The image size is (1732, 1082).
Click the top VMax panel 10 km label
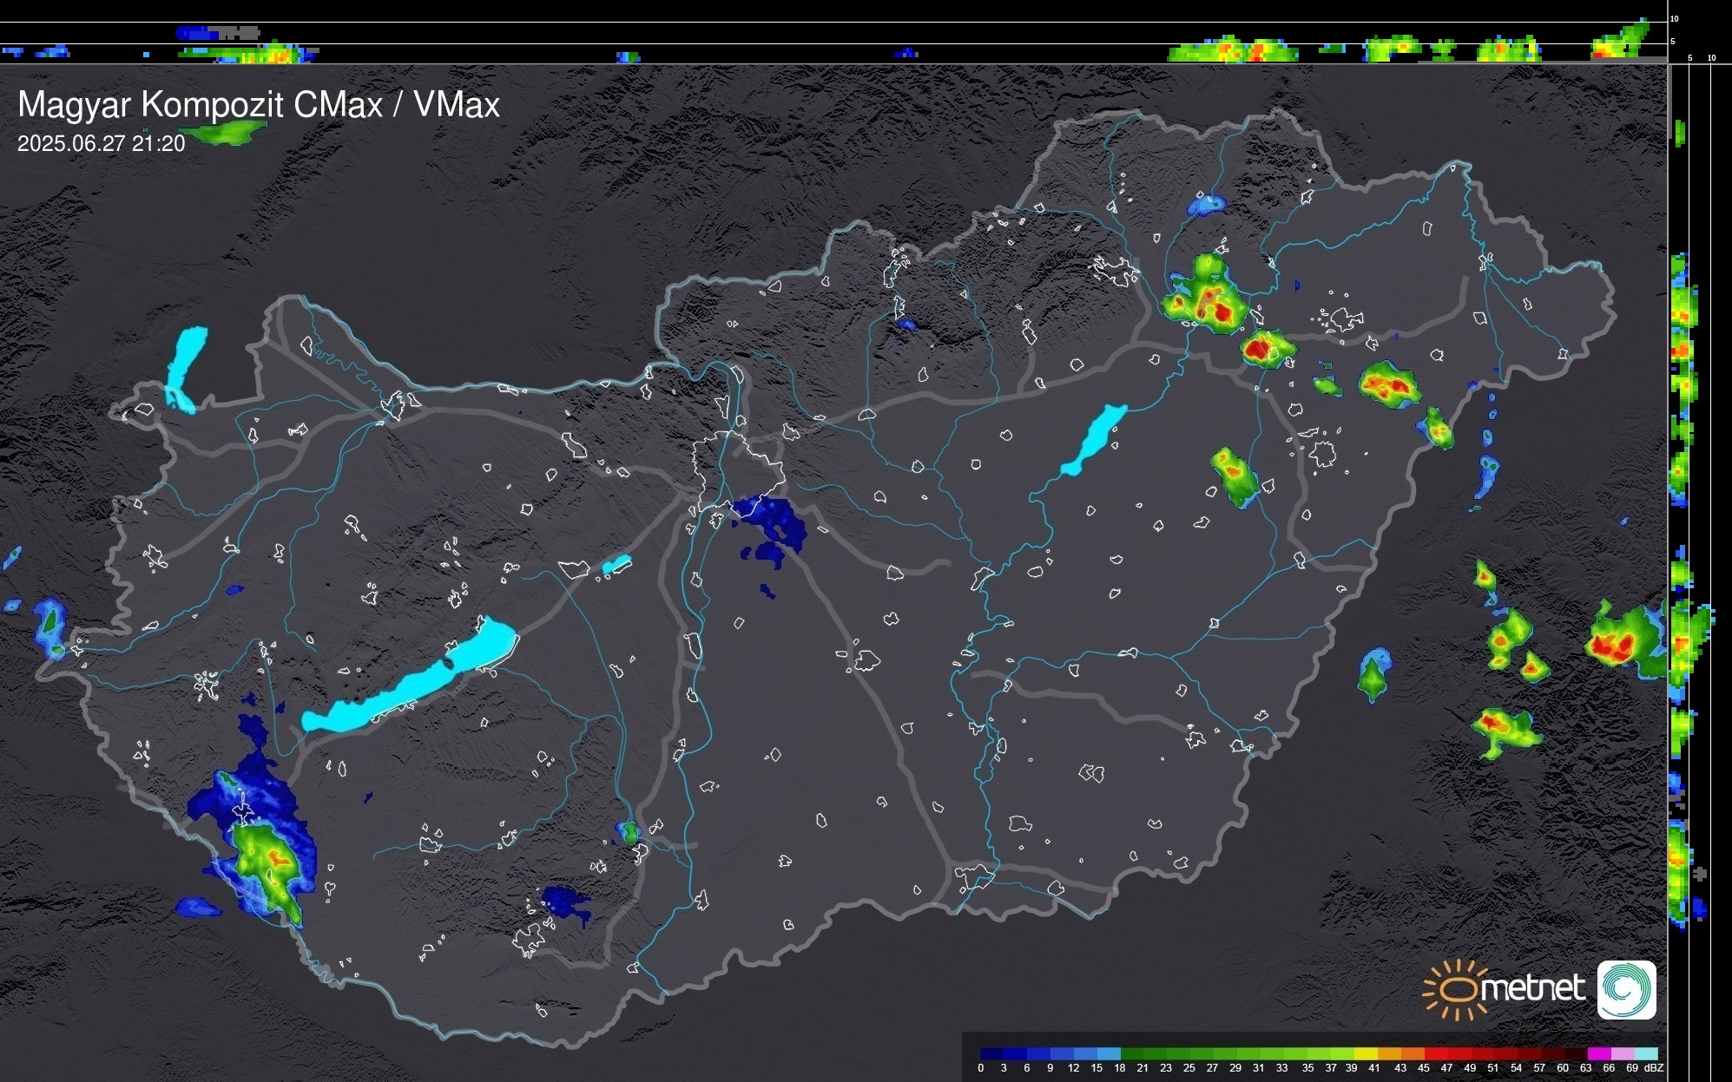tap(1675, 18)
